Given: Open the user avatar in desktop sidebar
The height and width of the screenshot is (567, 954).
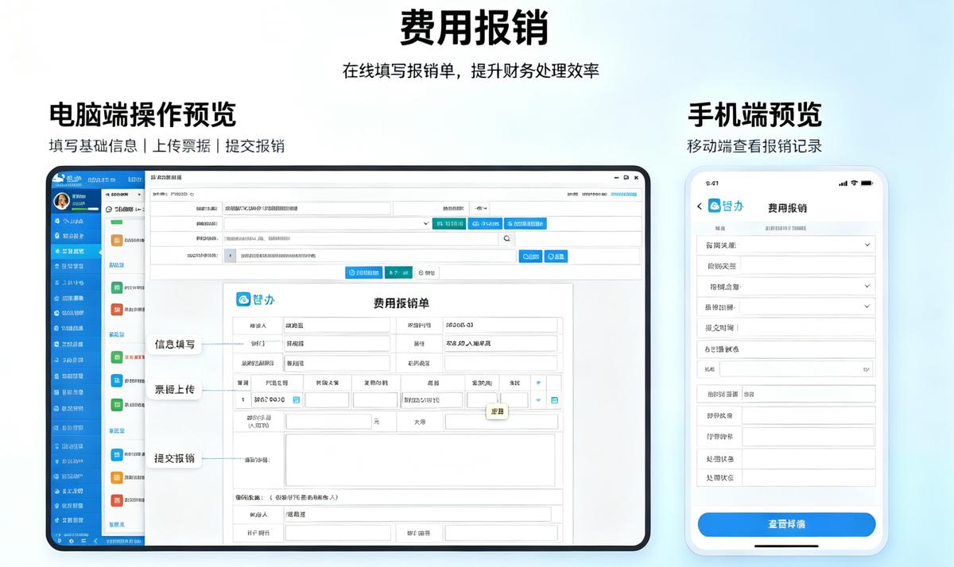Looking at the screenshot, I should (61, 201).
